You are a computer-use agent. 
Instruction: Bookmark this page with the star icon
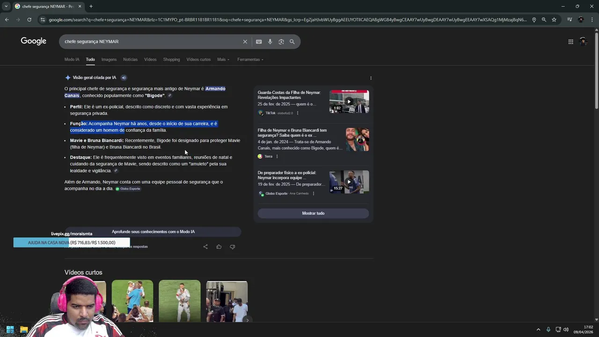554,20
